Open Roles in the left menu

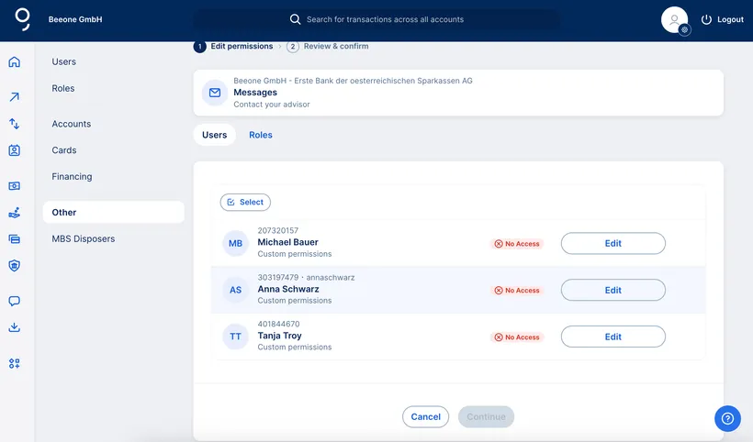[63, 88]
